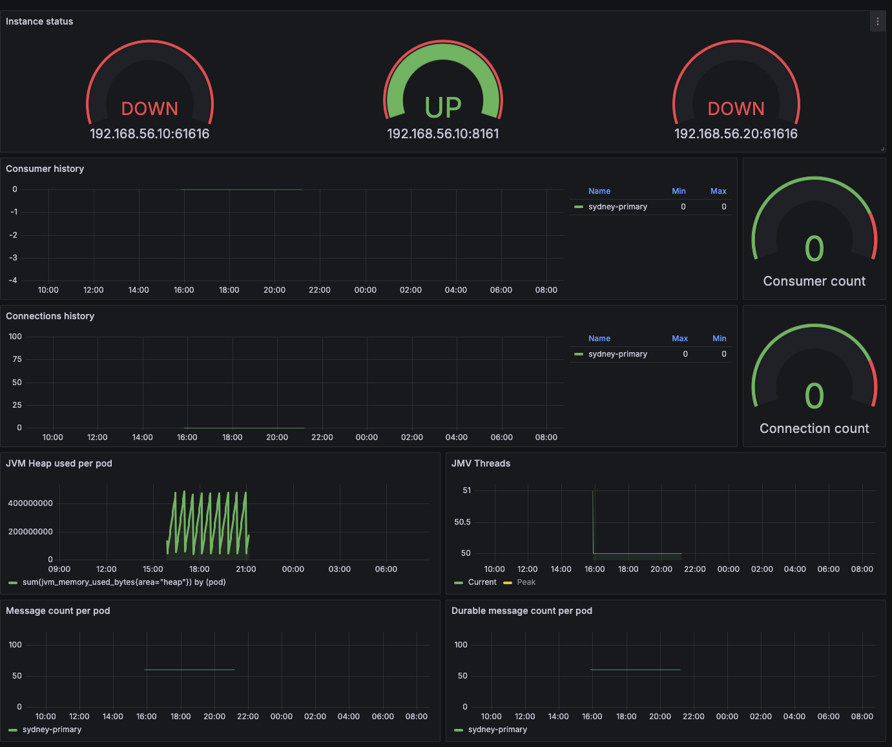892x747 pixels.
Task: Open the Consumer history panel title
Action: click(45, 169)
